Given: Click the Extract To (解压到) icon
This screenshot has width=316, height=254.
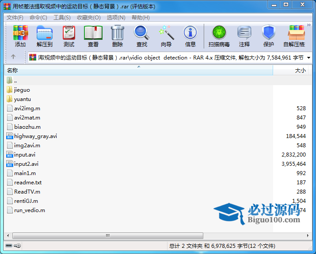Looking at the screenshot, I should (45, 36).
